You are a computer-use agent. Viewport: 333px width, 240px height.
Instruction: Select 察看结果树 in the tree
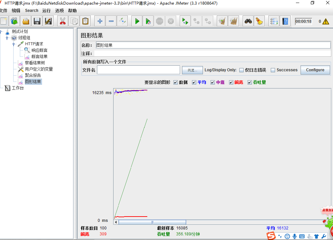35,63
